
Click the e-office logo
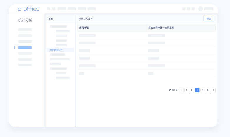coord(29,9)
